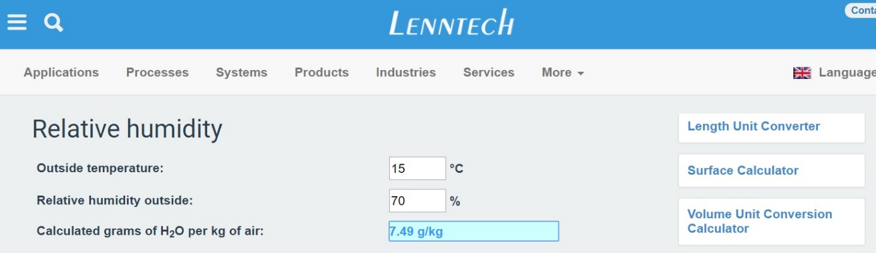Select the Products menu item
876x253 pixels.
[321, 73]
